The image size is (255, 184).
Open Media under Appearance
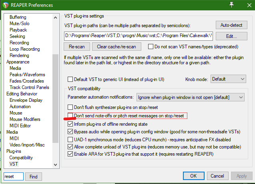point(15,68)
